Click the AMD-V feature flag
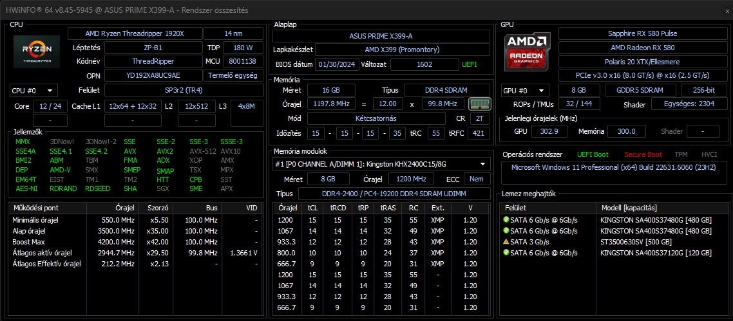Viewport: 733px width, 321px height. coord(60,170)
